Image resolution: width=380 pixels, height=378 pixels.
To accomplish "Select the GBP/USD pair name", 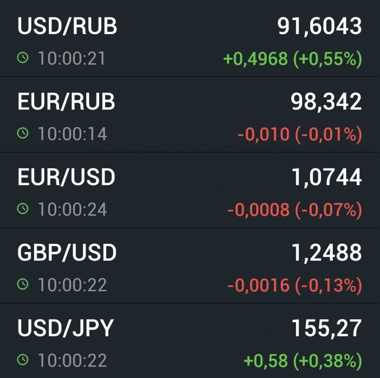I will pyautogui.click(x=67, y=253).
